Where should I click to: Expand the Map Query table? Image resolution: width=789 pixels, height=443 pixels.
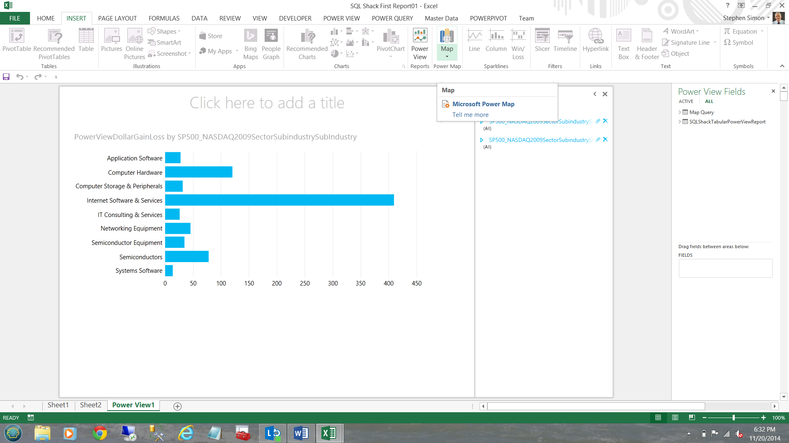[680, 112]
